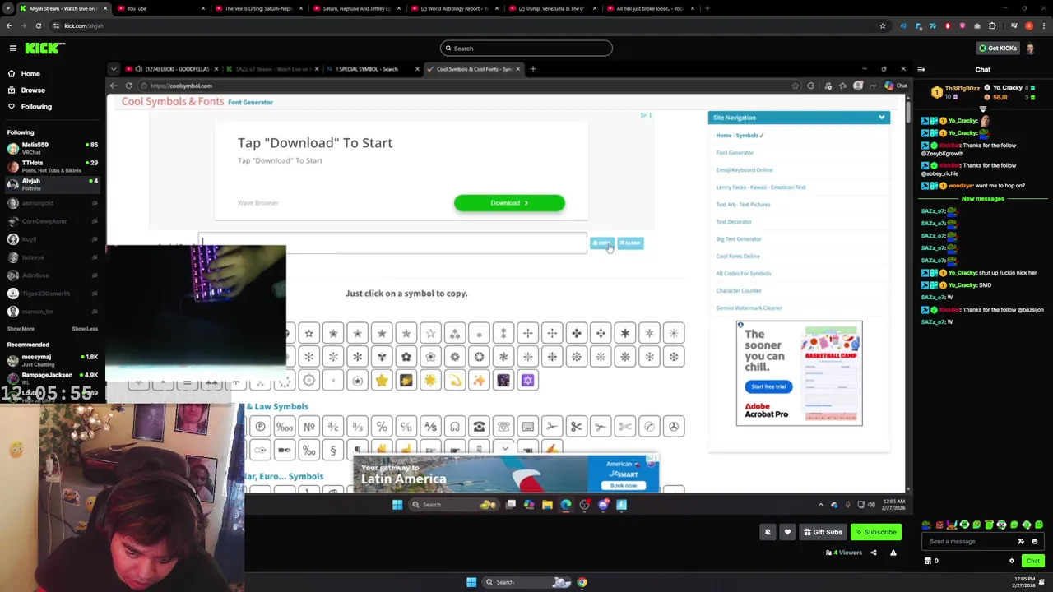
Task: Open Alt Codes For Symbols link
Action: point(744,274)
